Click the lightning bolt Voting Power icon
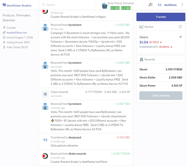187x166 pixels. [x=4, y=42]
